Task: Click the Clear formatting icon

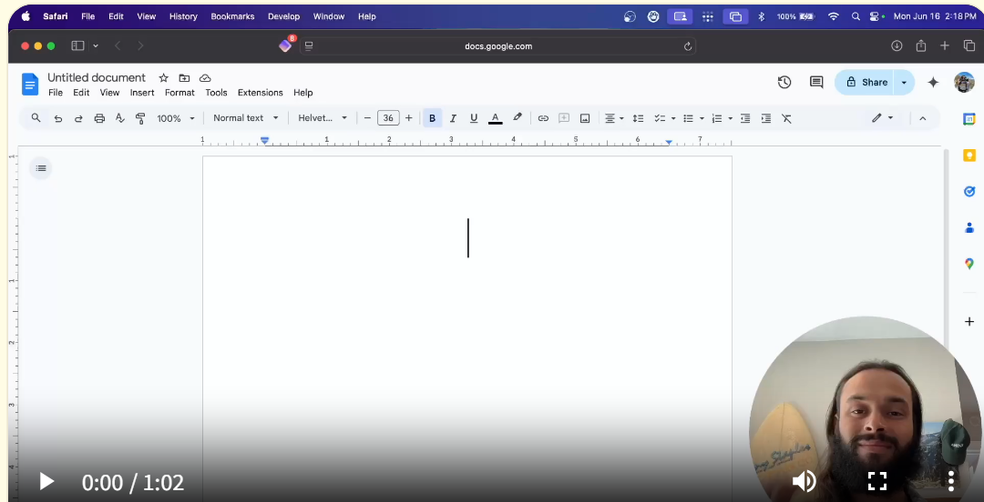Action: [786, 118]
